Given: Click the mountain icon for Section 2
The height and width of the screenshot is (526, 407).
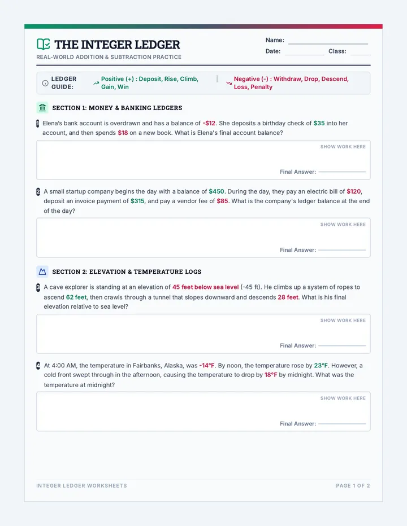Looking at the screenshot, I should pos(42,271).
